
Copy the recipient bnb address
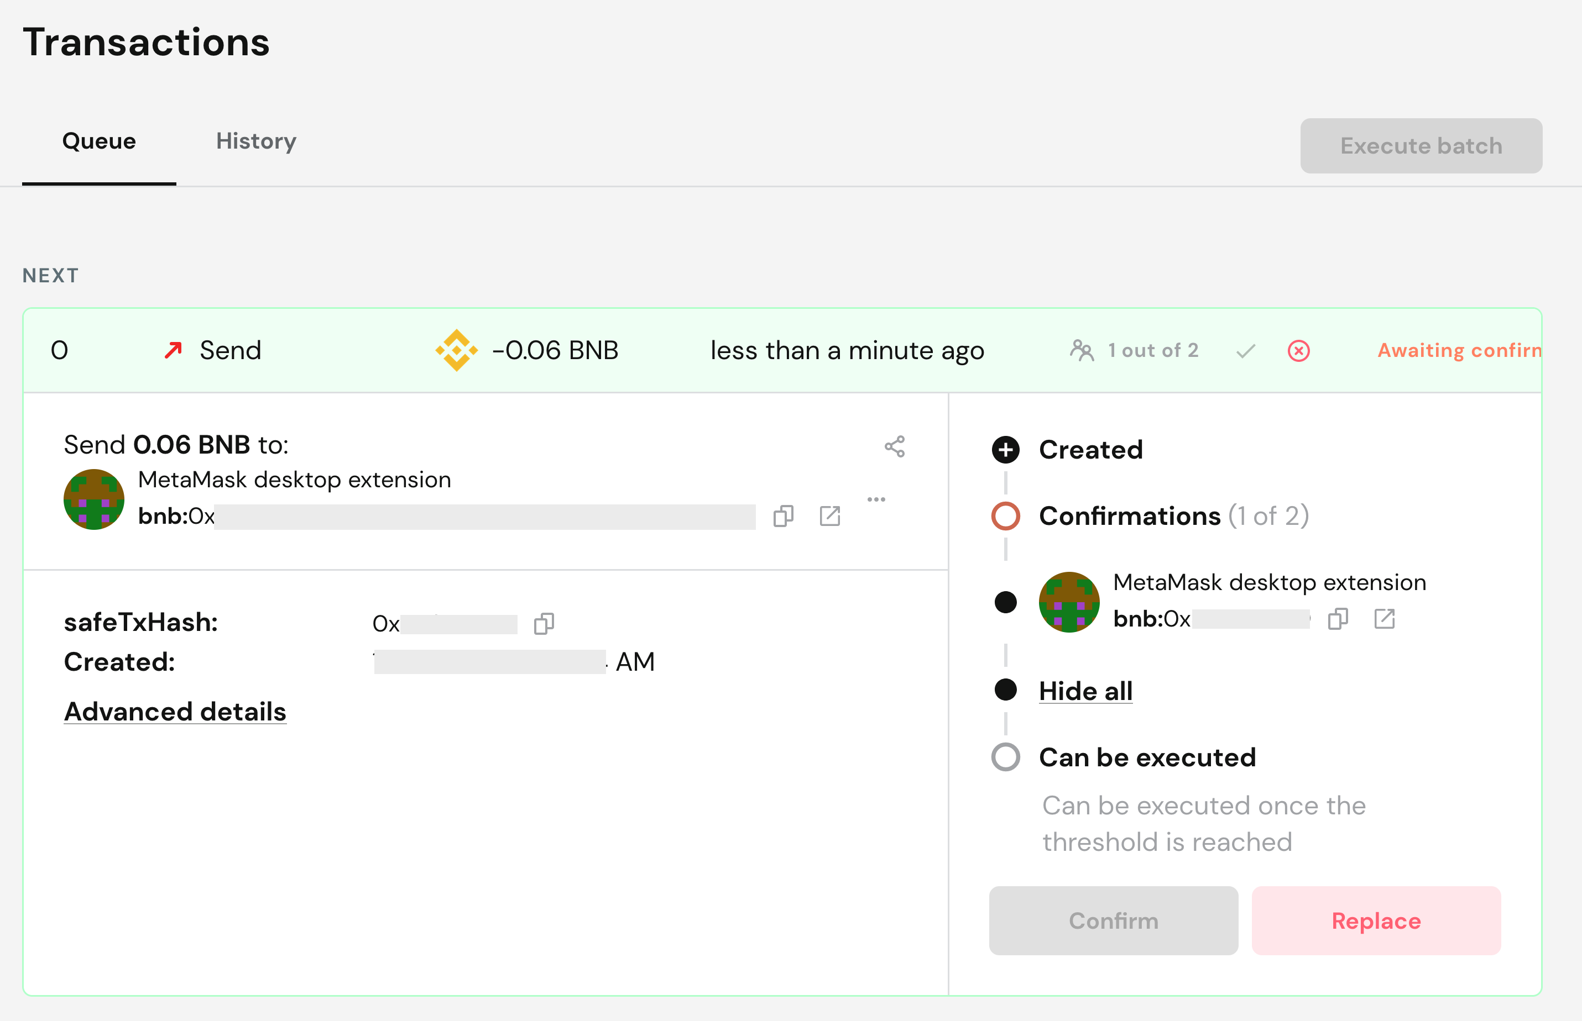point(783,516)
